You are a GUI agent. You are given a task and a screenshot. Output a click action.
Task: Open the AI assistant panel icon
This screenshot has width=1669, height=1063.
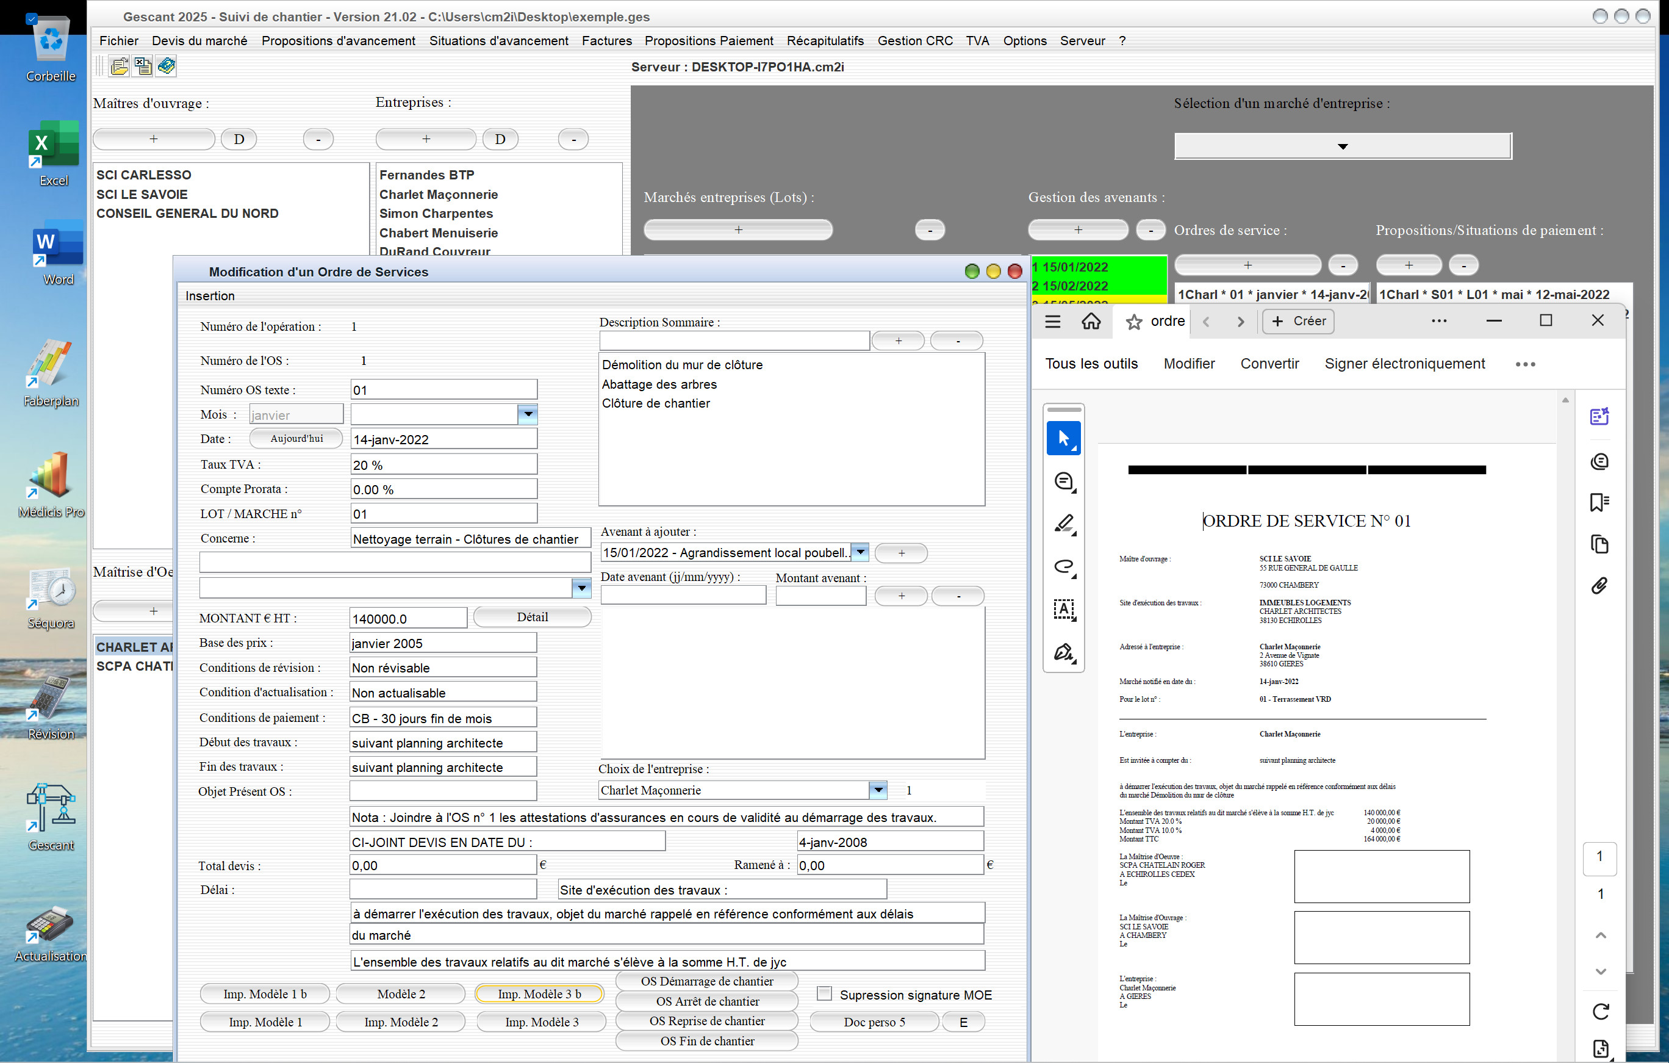1599,416
